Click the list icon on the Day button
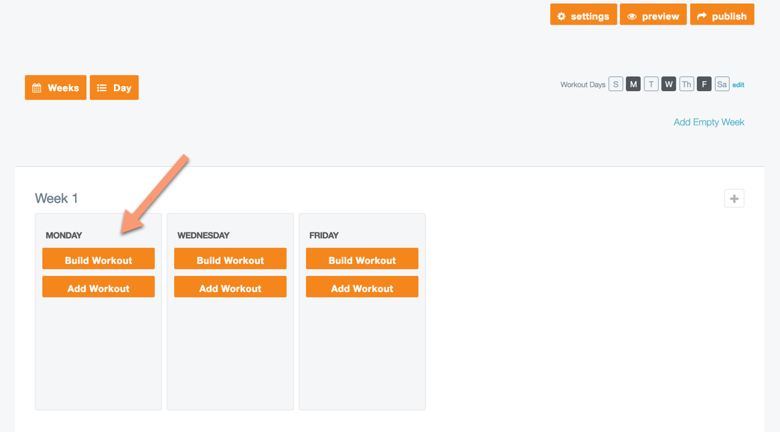 [x=102, y=87]
